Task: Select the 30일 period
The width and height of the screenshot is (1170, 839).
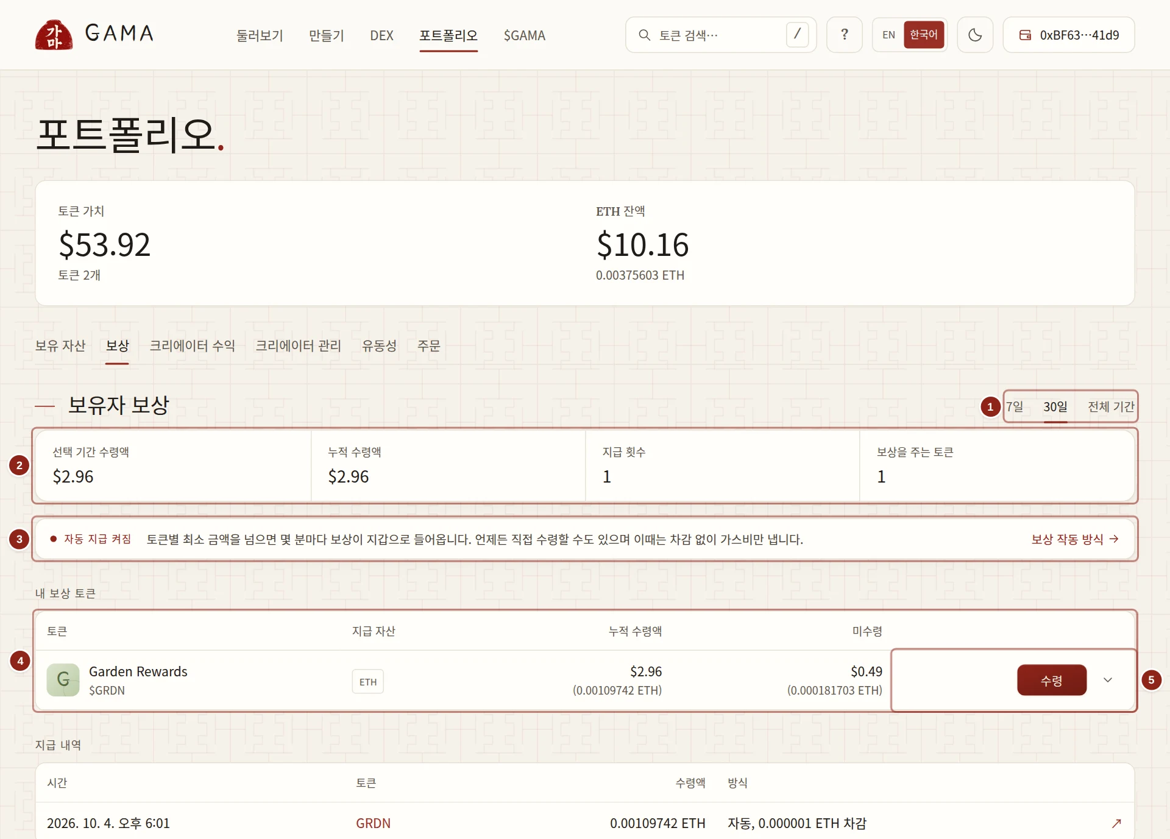Action: (x=1055, y=406)
